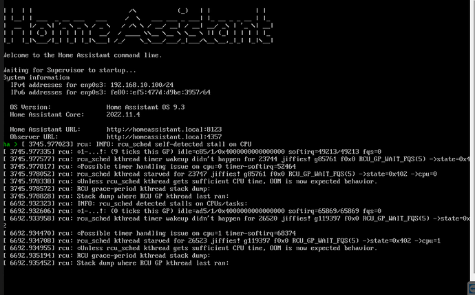Select the IPv4 address 192.168.10.100/24
The height and width of the screenshot is (295, 475).
pyautogui.click(x=142, y=85)
